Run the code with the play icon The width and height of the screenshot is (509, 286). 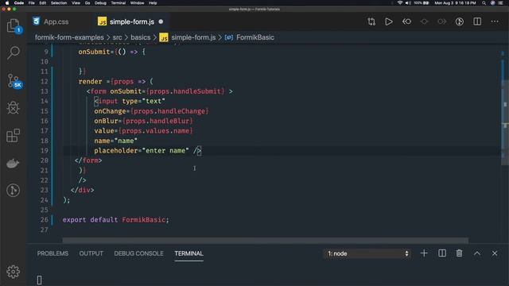389,21
